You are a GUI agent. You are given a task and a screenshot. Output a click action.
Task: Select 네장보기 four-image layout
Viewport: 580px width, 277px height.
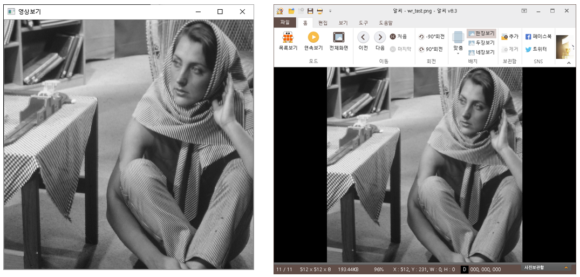click(x=481, y=52)
